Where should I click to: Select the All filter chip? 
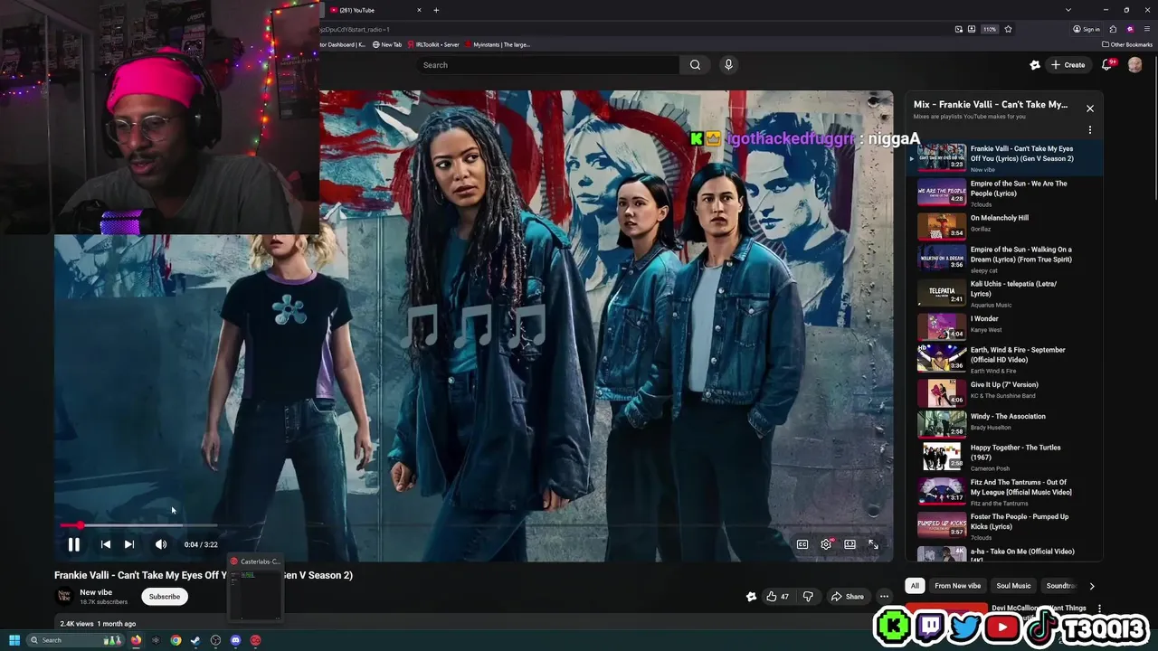coord(915,586)
